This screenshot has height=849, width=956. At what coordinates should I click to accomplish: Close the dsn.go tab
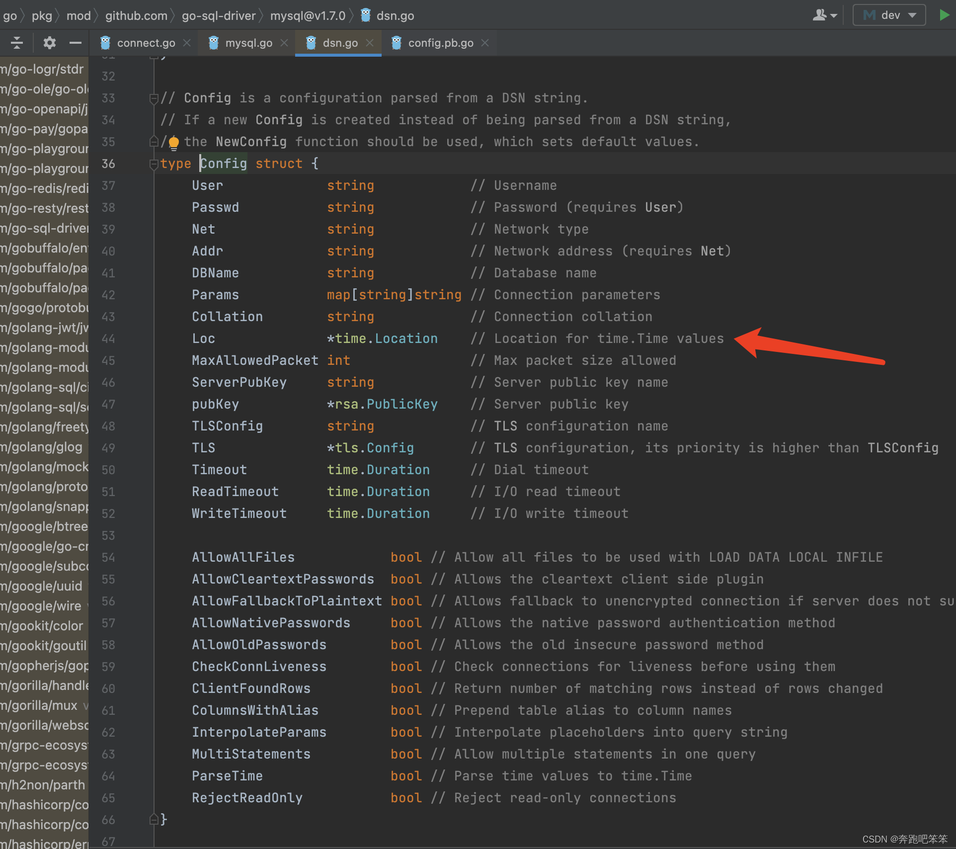tap(370, 43)
